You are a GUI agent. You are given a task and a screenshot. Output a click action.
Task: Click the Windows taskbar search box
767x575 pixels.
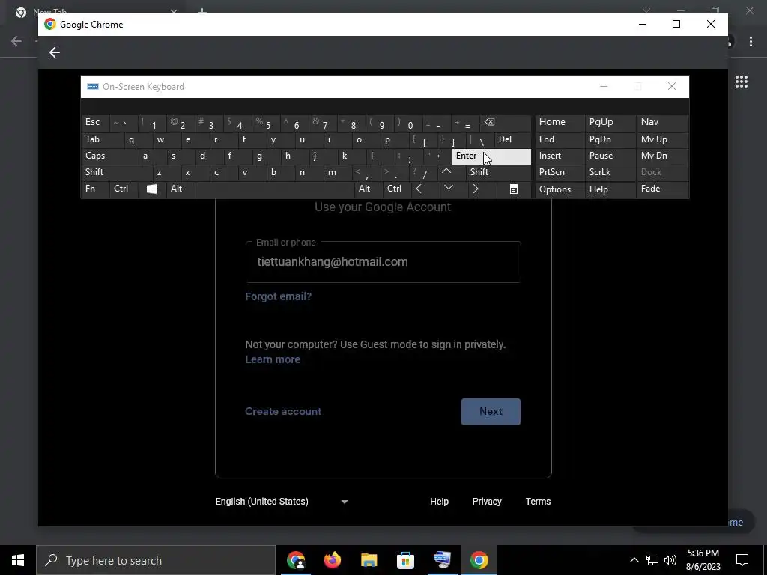click(156, 560)
